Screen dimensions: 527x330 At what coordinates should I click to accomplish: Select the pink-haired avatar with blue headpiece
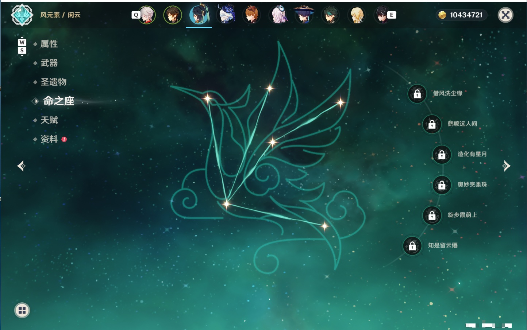pyautogui.click(x=278, y=15)
